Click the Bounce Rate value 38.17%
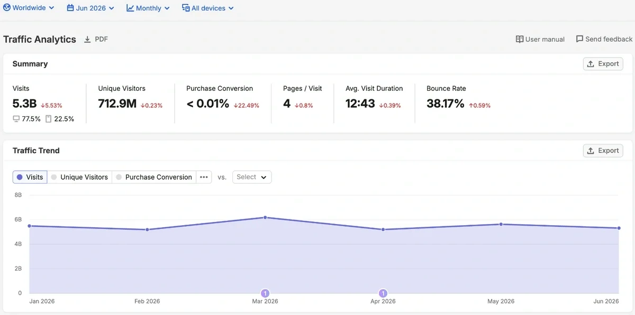This screenshot has height=315, width=635. (446, 104)
